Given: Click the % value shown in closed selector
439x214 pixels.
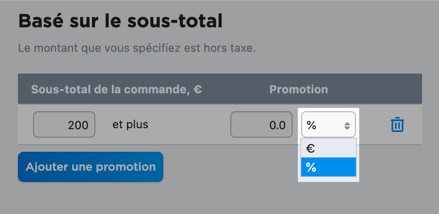Looking at the screenshot, I should 312,125.
